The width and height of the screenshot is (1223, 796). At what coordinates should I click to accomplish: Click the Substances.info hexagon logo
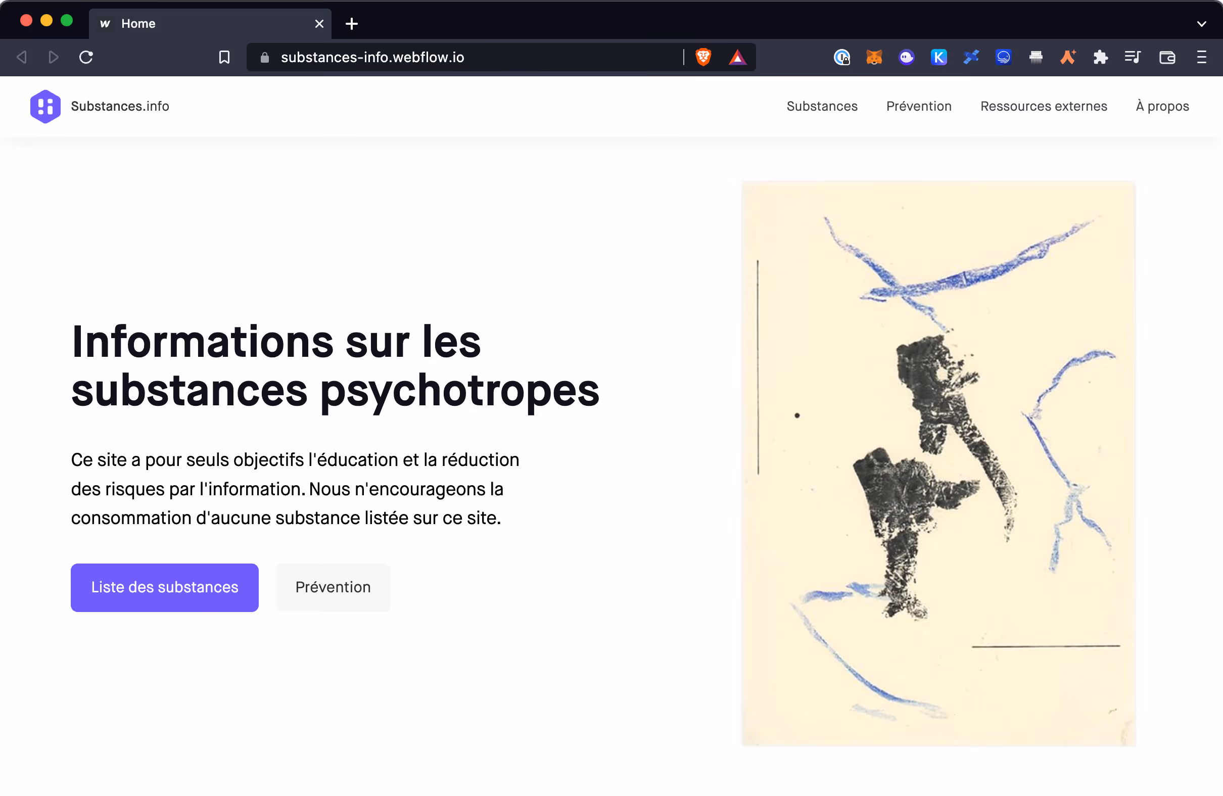pyautogui.click(x=45, y=106)
